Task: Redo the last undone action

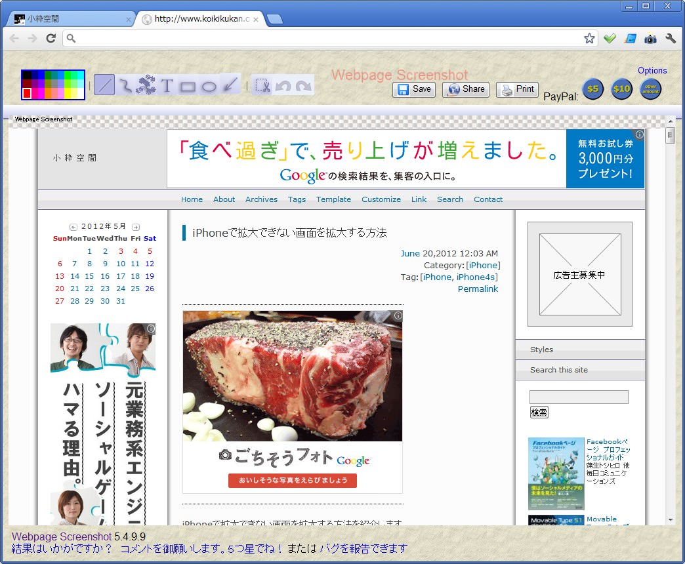Action: (304, 85)
